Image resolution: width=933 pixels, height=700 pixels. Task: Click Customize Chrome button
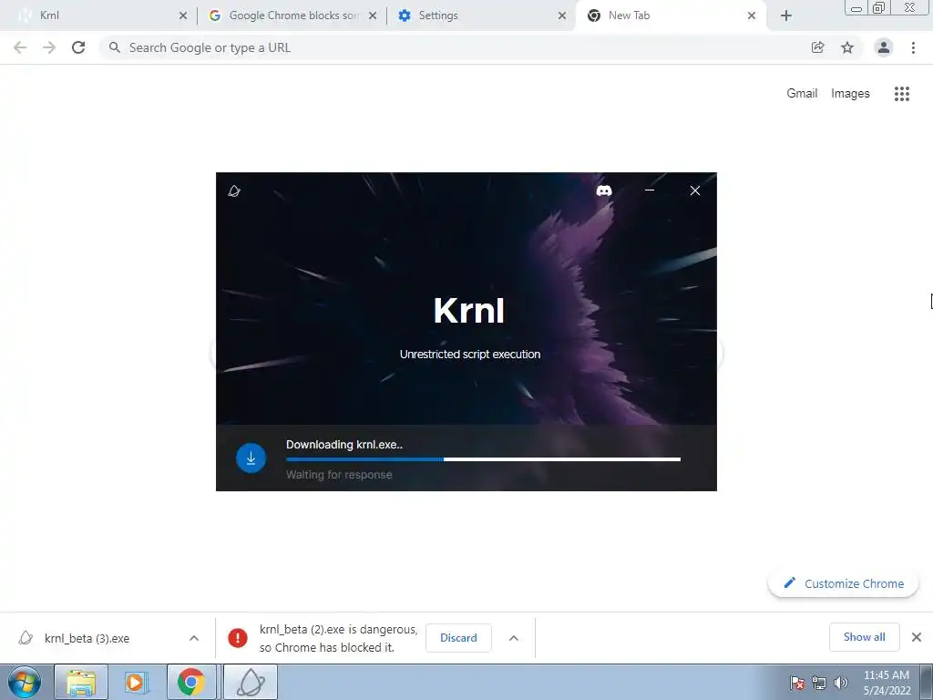[x=843, y=583]
